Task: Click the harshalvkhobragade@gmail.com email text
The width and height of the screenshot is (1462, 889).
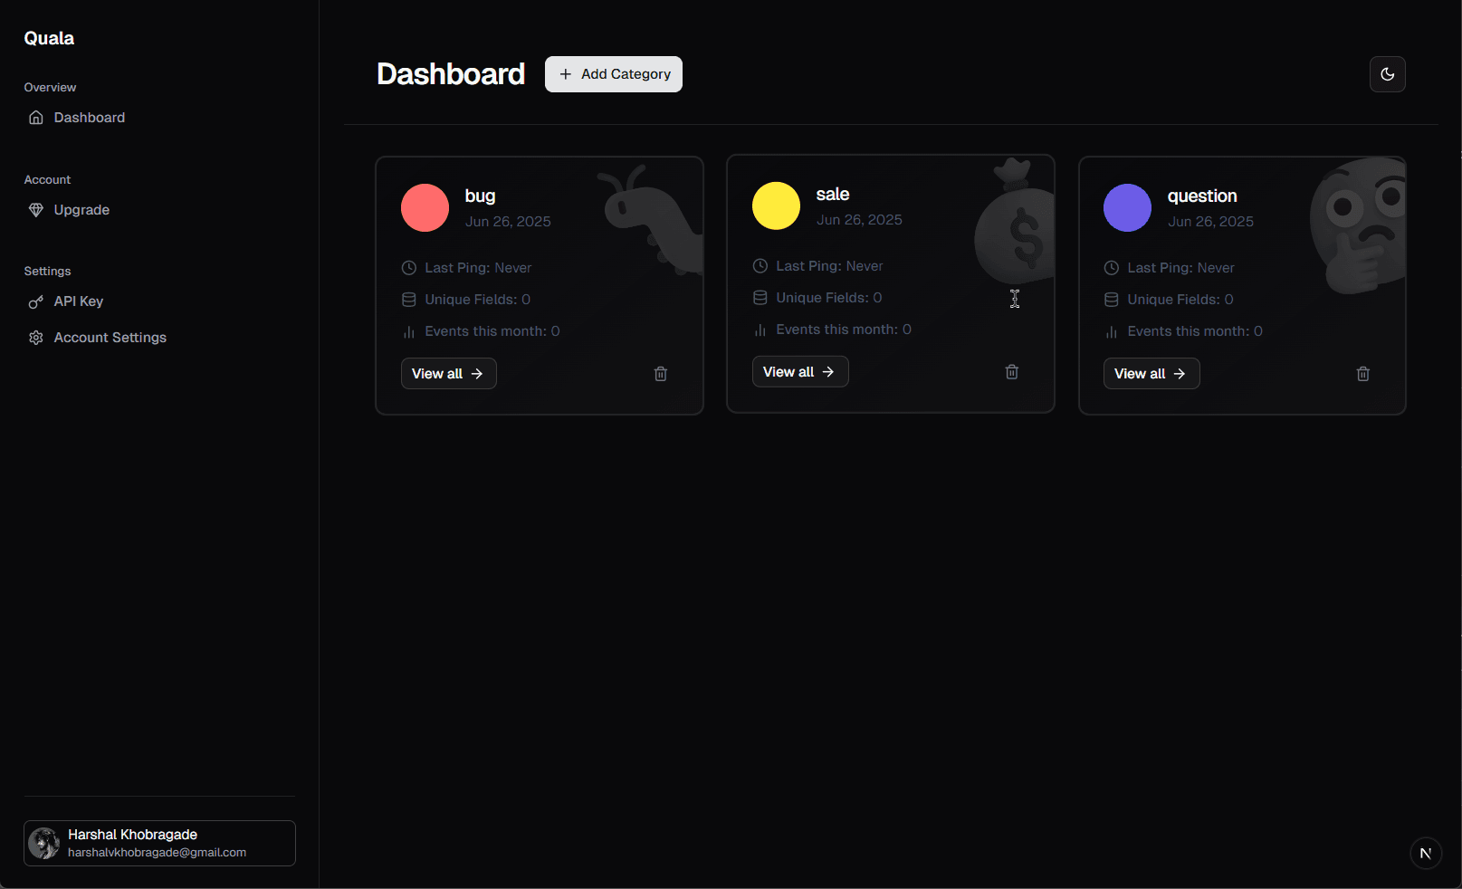Action: 157,853
